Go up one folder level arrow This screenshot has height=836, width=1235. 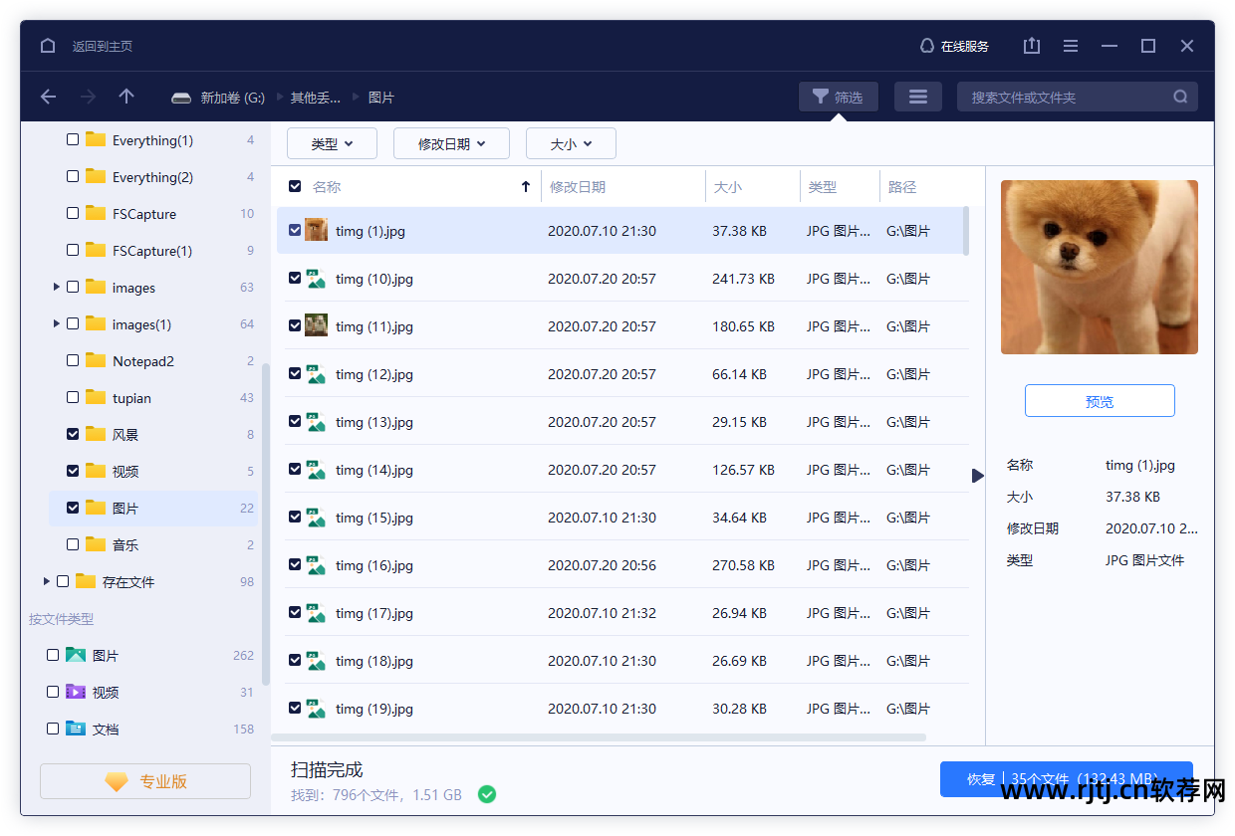click(126, 97)
